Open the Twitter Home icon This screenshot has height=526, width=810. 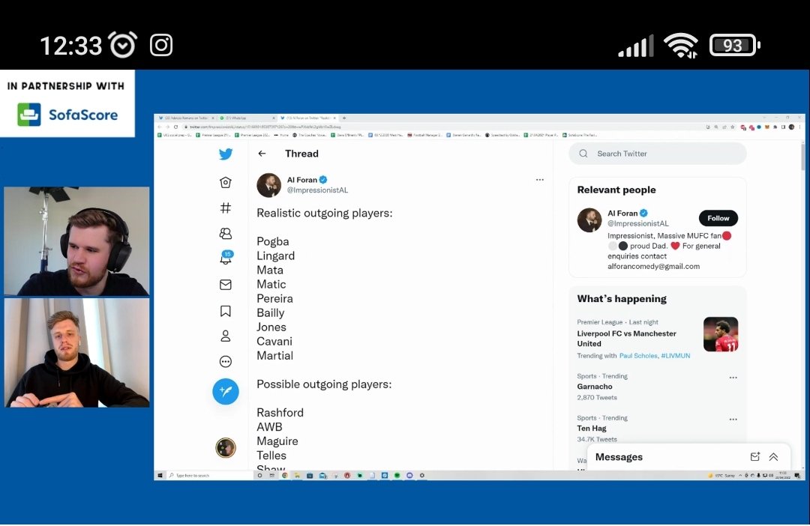tap(226, 182)
